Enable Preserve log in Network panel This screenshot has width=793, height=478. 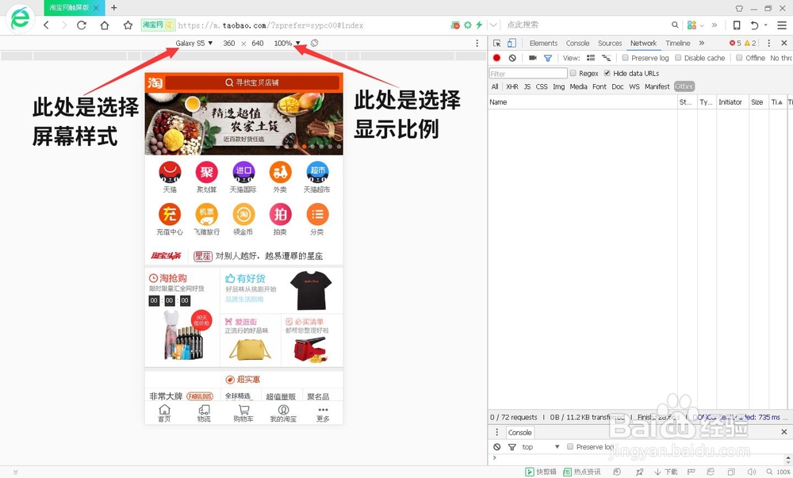click(626, 58)
